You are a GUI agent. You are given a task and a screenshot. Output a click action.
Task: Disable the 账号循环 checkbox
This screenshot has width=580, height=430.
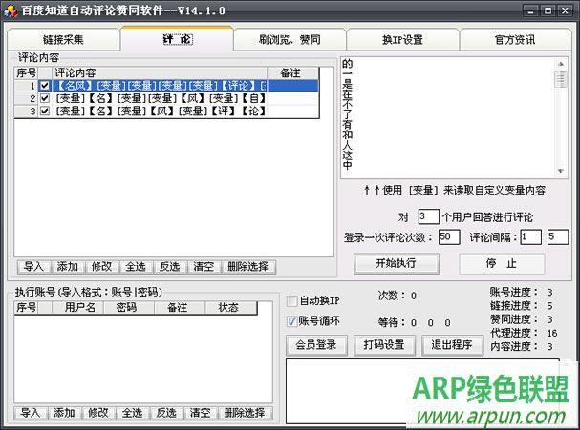[x=293, y=320]
